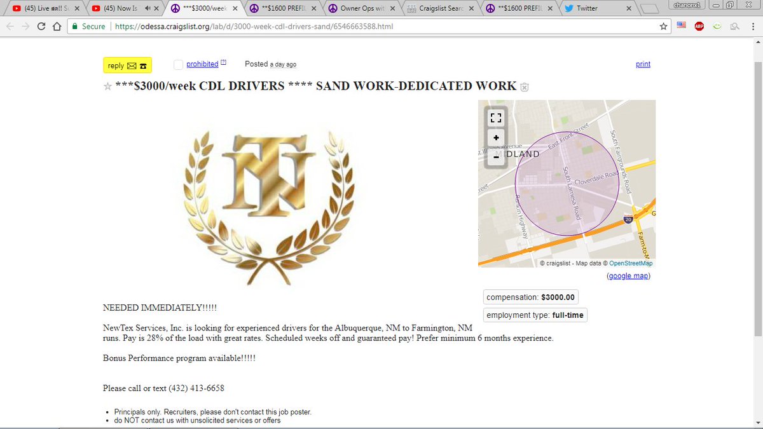
Task: Open the Adblock Plus extension icon
Action: tap(699, 27)
